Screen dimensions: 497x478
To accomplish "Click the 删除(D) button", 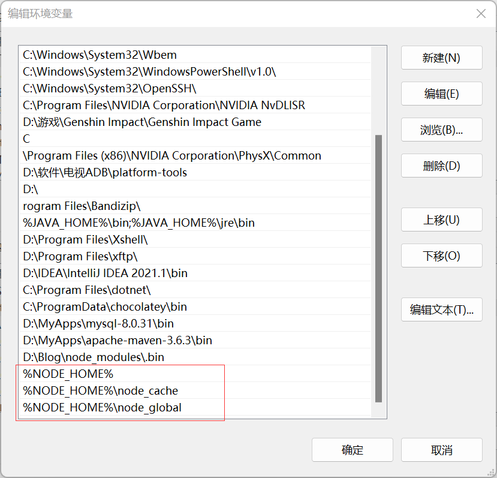I will pos(441,166).
